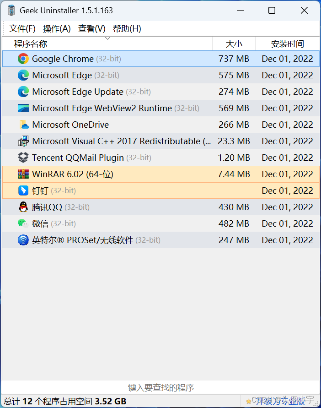Viewport: 321px width, 408px height.
Task: Click the Microsoft Edge browser icon
Action: point(23,75)
